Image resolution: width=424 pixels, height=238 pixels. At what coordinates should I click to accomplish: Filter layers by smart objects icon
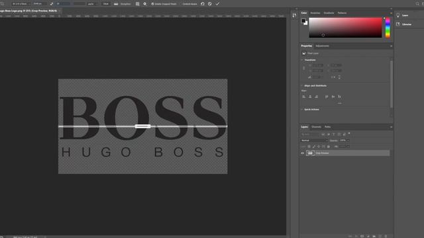pyautogui.click(x=344, y=134)
